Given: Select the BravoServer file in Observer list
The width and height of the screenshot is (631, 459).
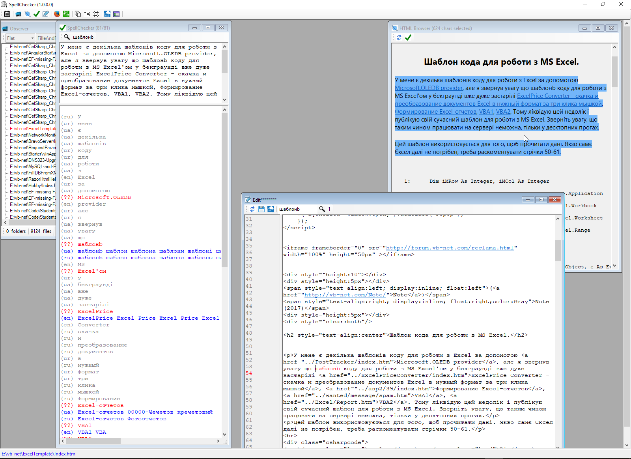Looking at the screenshot, I should (x=33, y=141).
